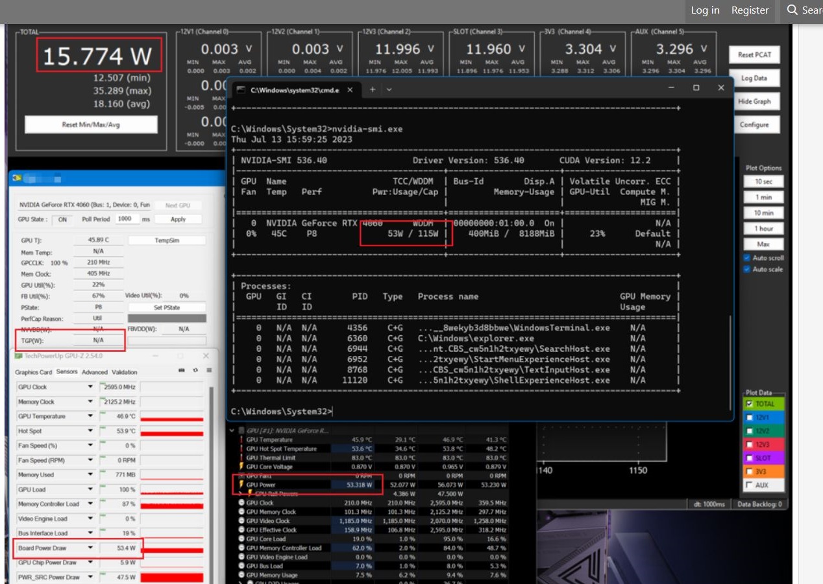Click GPU-Z refresh icon

[x=195, y=371]
